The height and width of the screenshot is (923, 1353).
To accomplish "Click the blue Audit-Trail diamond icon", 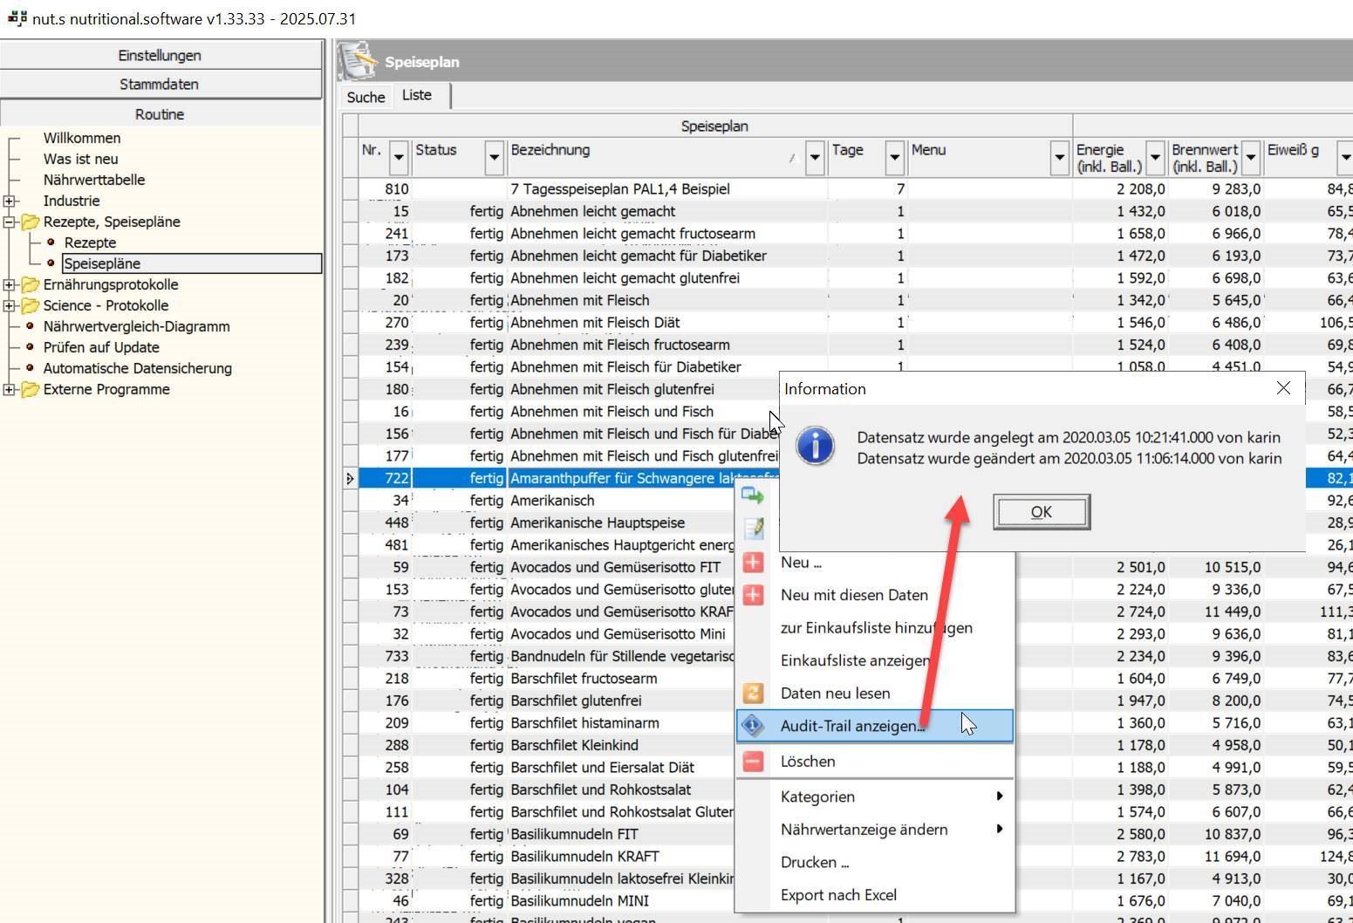I will click(753, 726).
